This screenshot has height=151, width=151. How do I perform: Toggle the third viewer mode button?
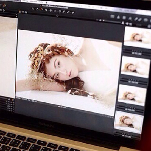coord(26,12)
